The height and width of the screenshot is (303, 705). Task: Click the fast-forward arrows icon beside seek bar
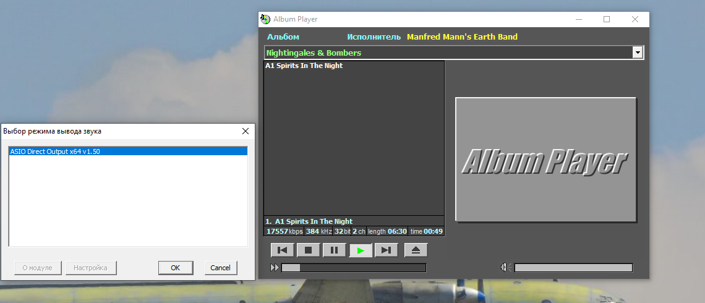coord(274,268)
